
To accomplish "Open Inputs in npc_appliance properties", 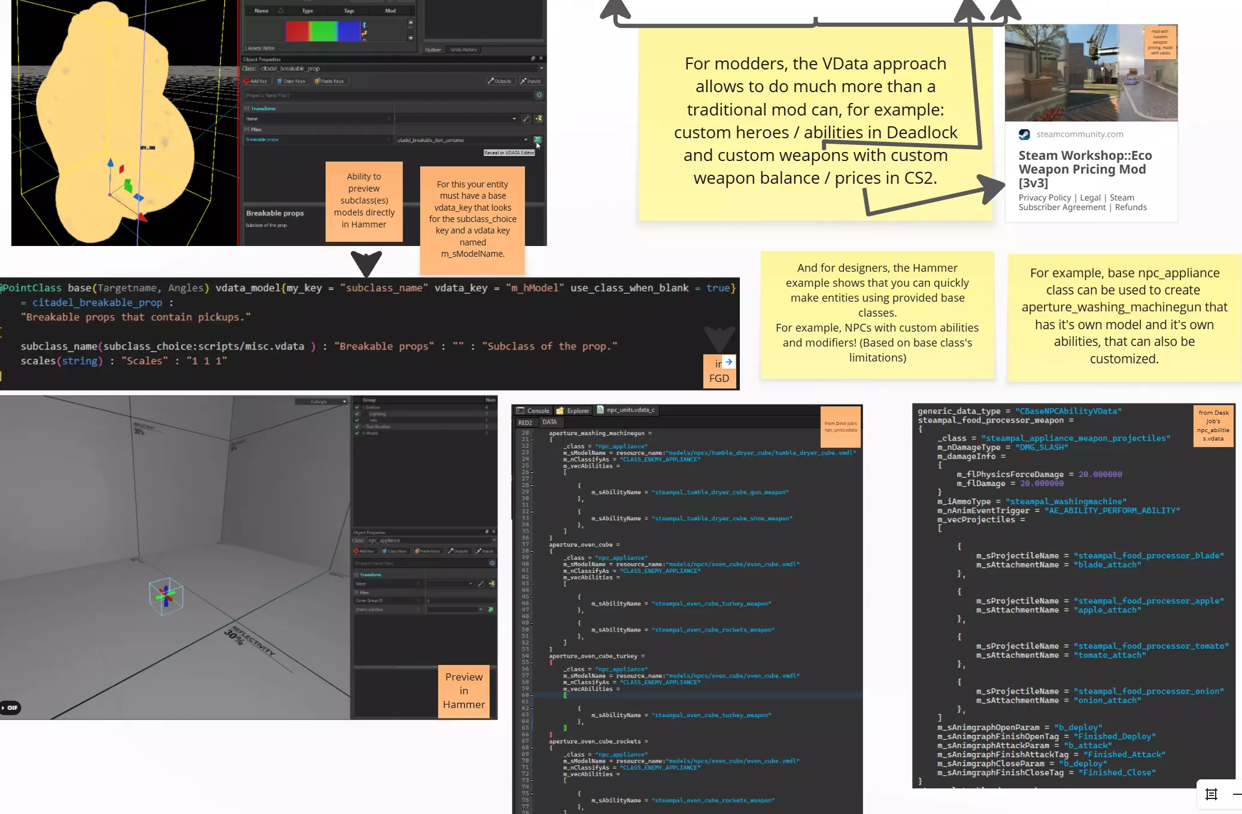I will [x=485, y=551].
